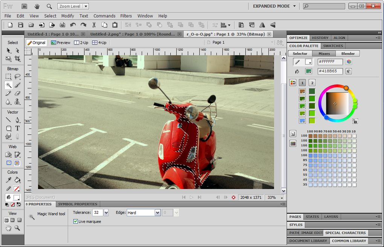Switch to 2-Up view mode

pos(81,43)
